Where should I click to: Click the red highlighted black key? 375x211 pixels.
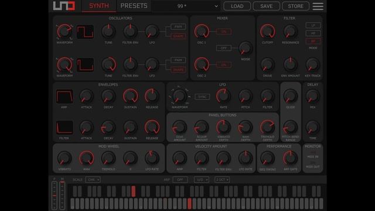tap(134, 192)
